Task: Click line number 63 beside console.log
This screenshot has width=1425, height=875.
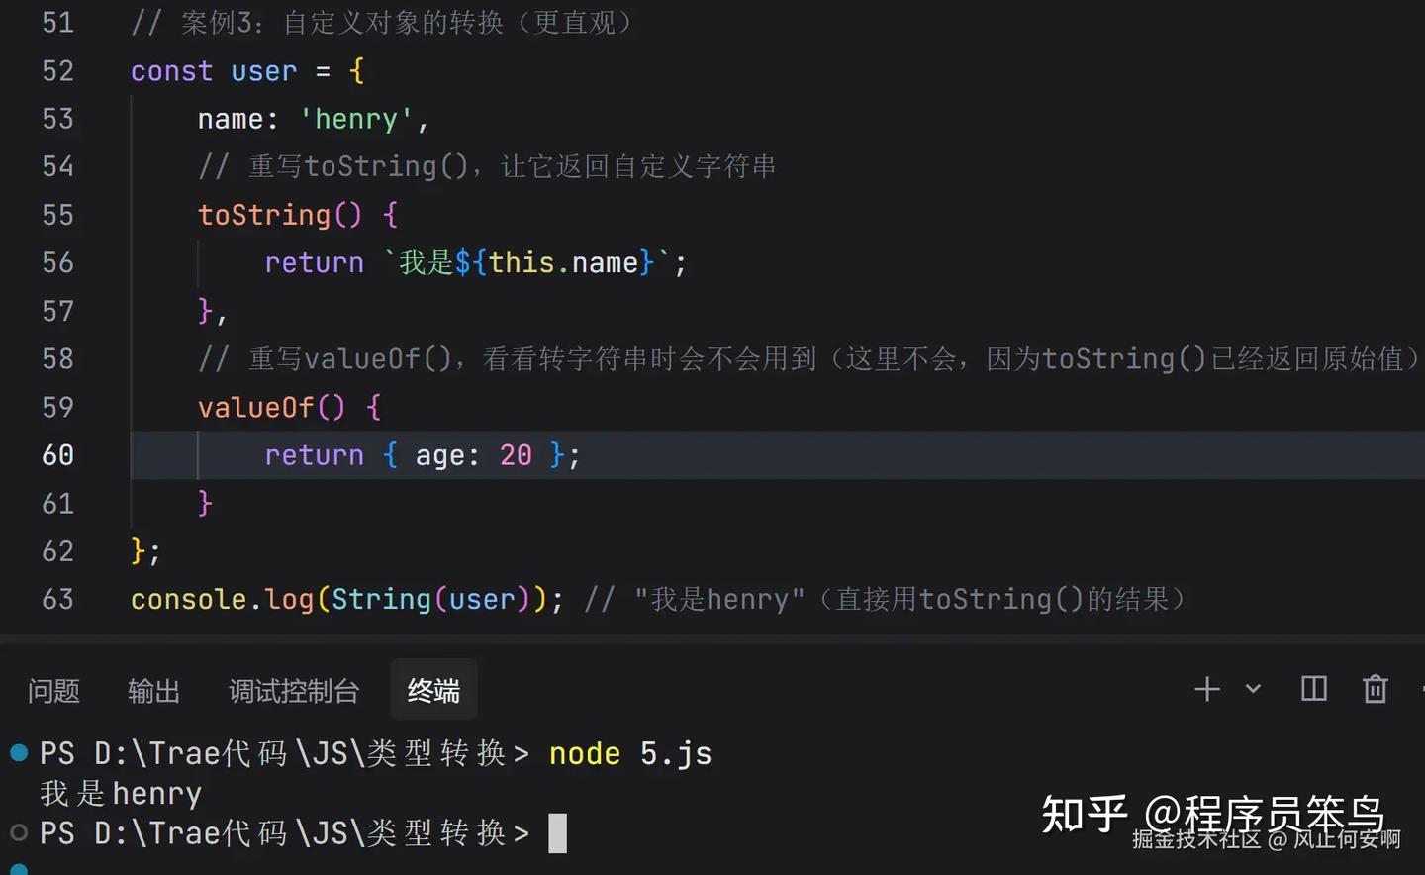Action: coord(57,599)
